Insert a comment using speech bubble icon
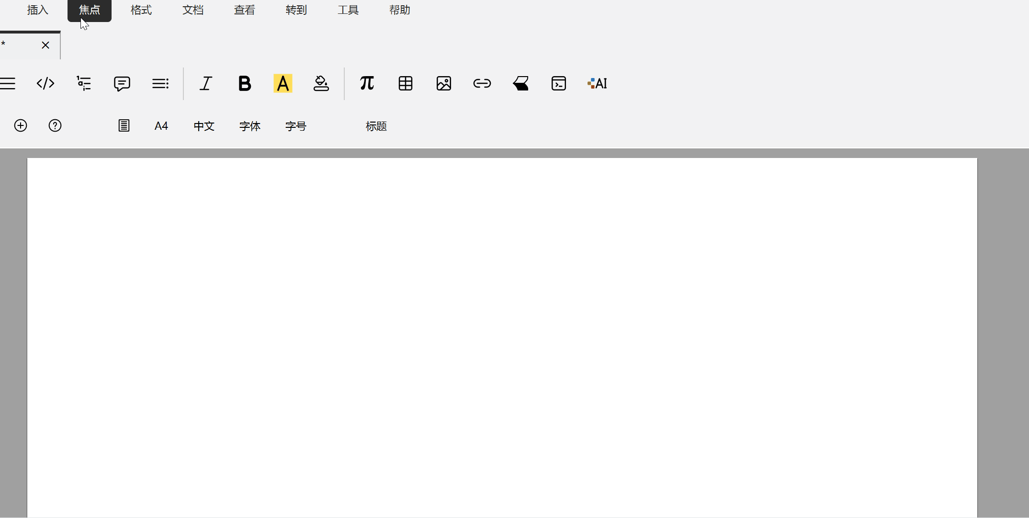This screenshot has height=518, width=1029. tap(122, 83)
